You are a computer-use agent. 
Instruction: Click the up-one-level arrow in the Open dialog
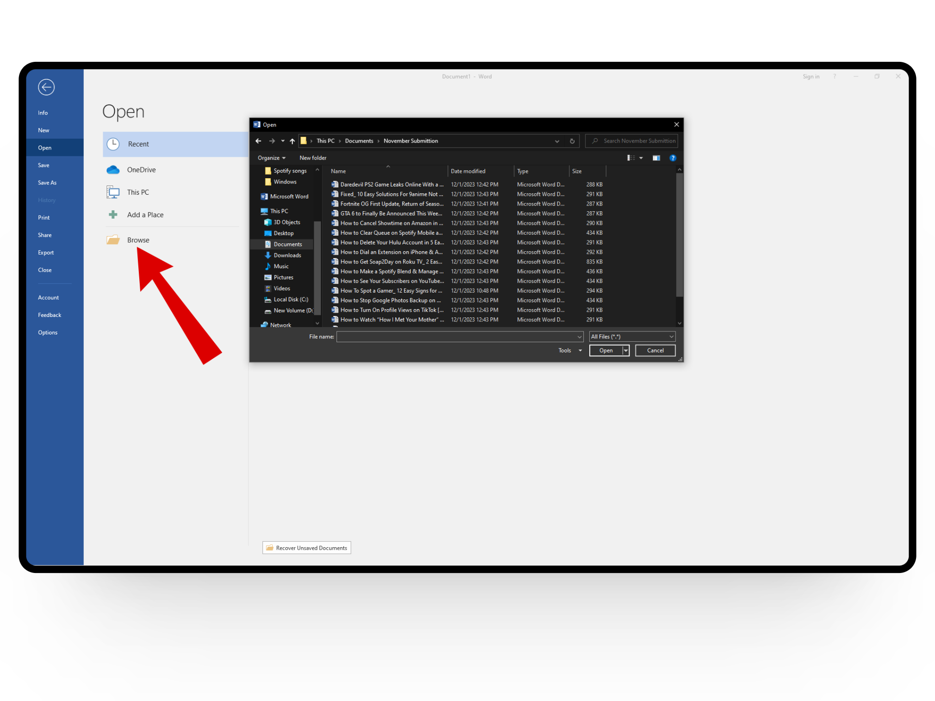pyautogui.click(x=292, y=141)
